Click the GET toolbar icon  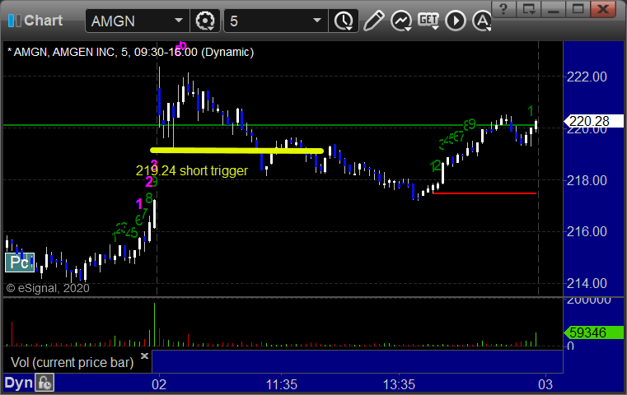[428, 21]
